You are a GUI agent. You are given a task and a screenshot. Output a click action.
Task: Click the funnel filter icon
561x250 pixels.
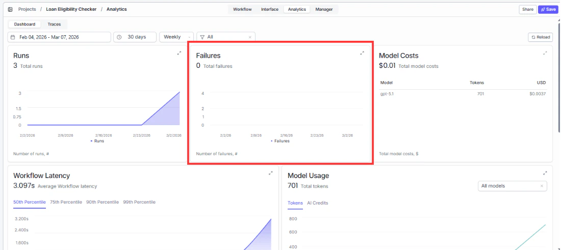tap(202, 37)
